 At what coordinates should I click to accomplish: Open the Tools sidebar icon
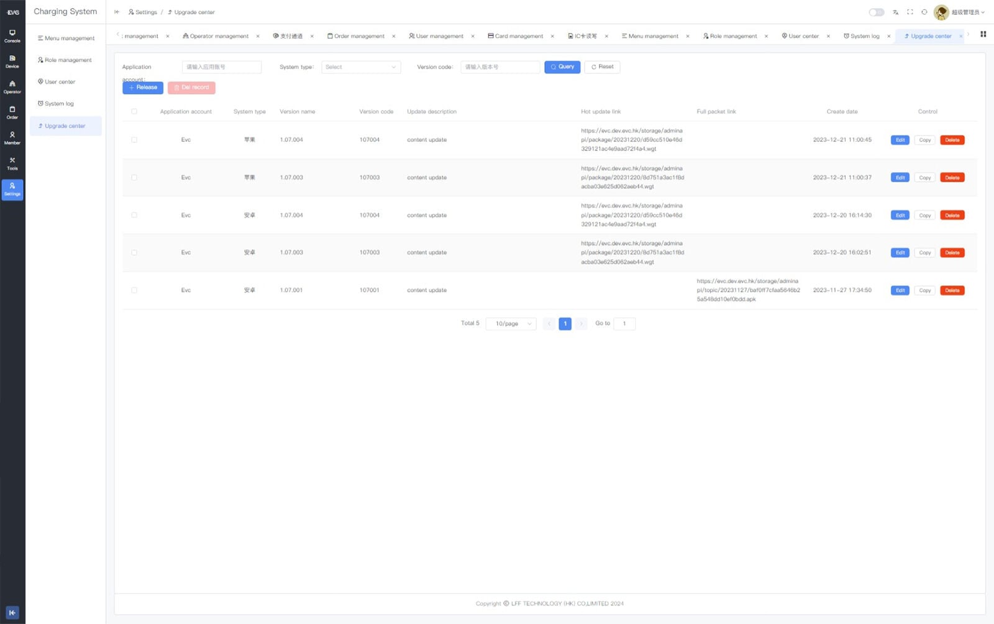tap(12, 163)
